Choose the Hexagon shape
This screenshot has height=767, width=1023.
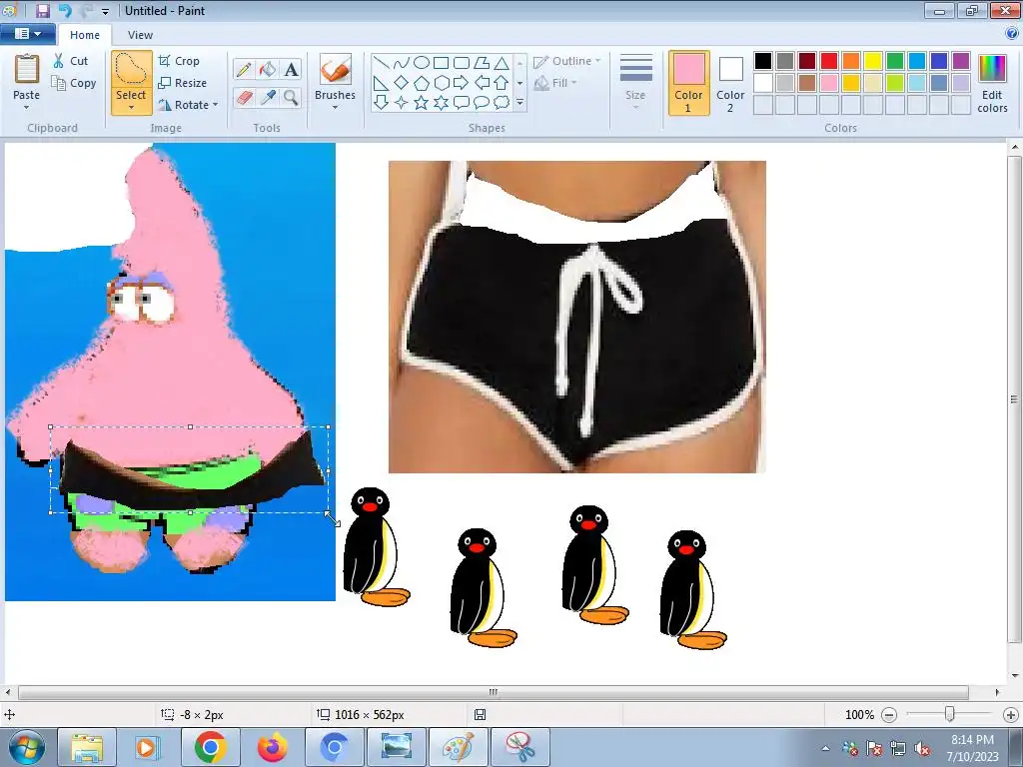[x=441, y=83]
